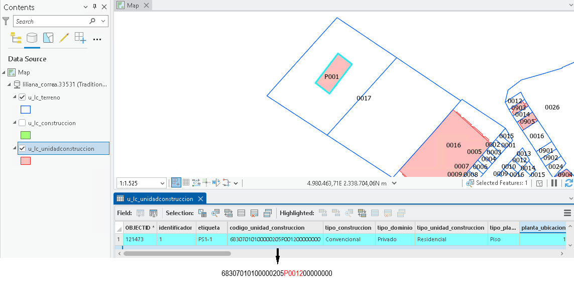Choose List By Snapping grid icon
574x291 pixels.
coord(80,38)
